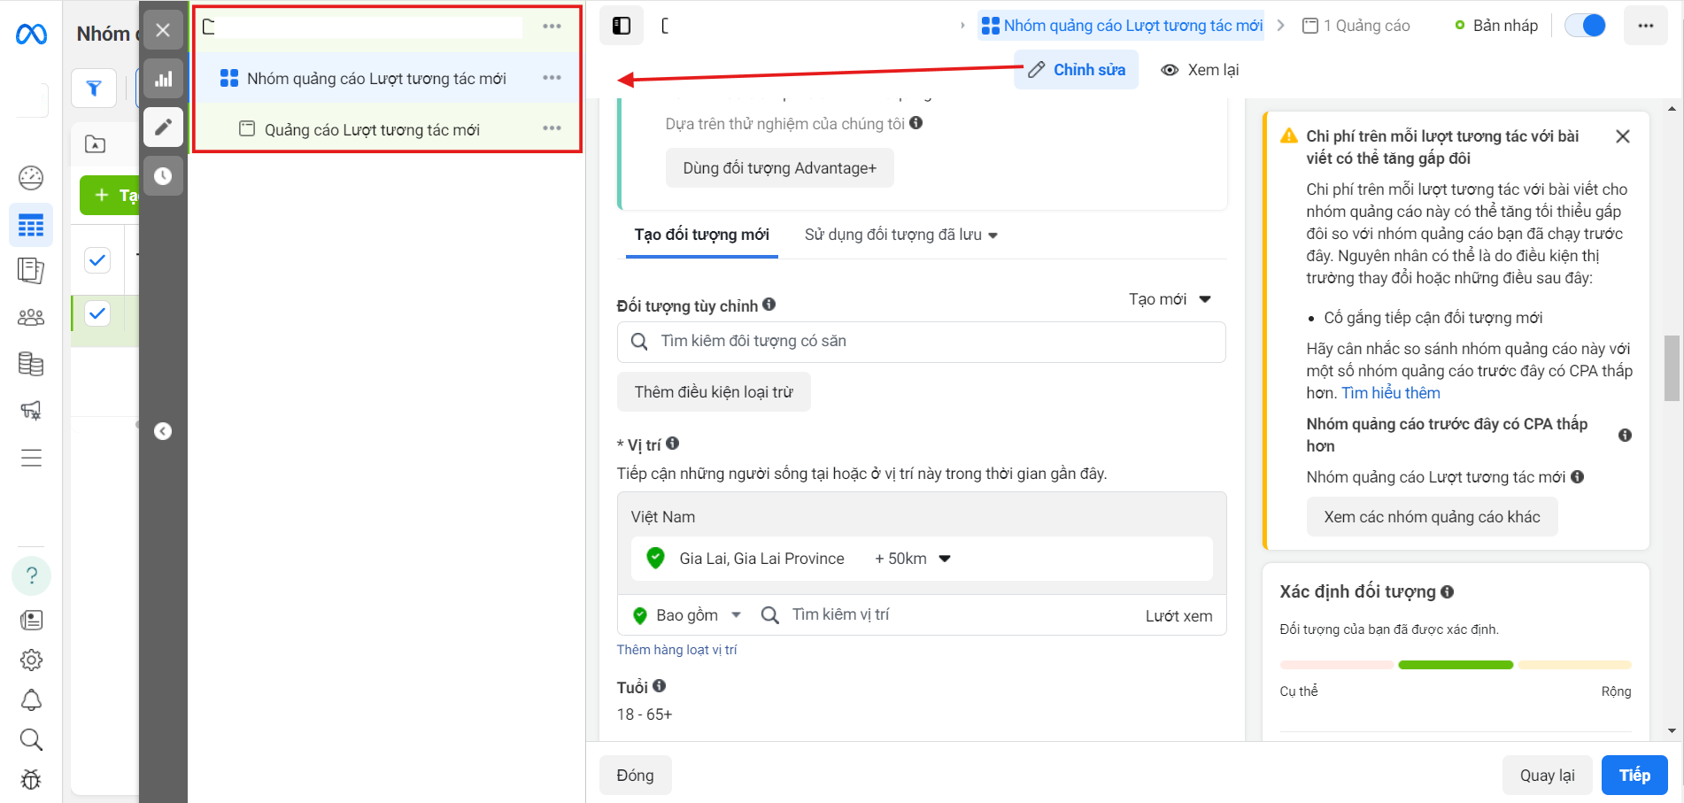Screen dimensions: 1684x803
Task: Uncheck the top row checkbox
Action: pos(97,260)
